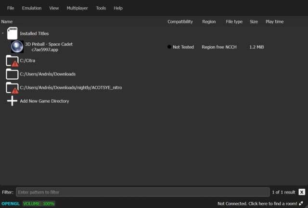Clear the filter with X button
This screenshot has width=308, height=208.
(x=302, y=192)
